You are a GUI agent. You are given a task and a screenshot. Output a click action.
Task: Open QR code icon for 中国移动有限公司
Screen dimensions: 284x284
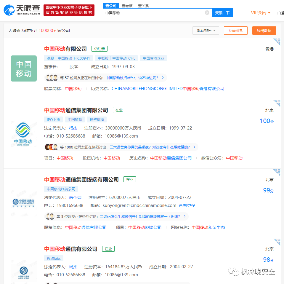[277, 42]
